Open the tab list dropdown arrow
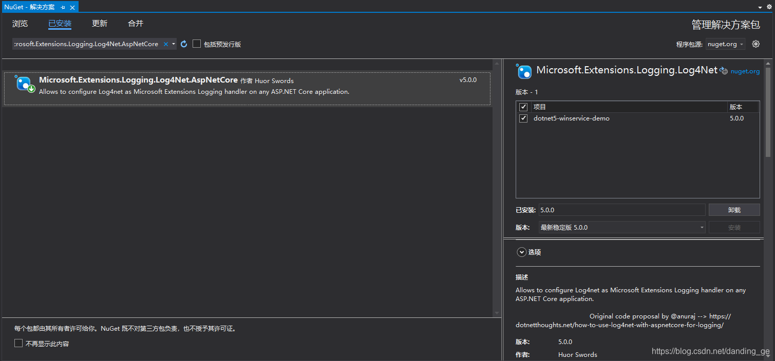The width and height of the screenshot is (775, 361). pos(760,7)
